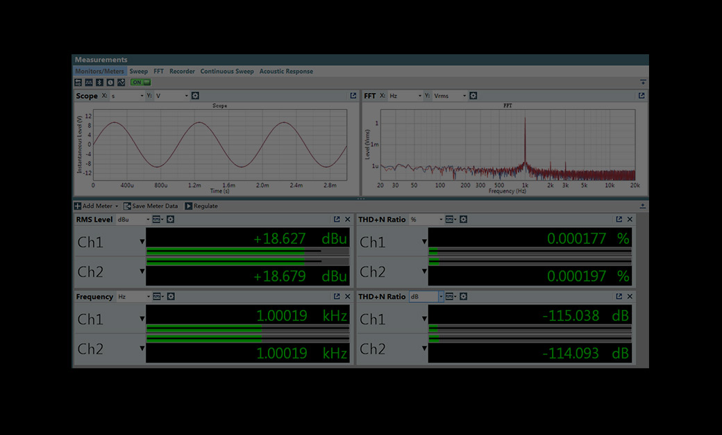722x435 pixels.
Task: Open FFT Y-axis Vrms unit dropdown
Action: [450, 96]
